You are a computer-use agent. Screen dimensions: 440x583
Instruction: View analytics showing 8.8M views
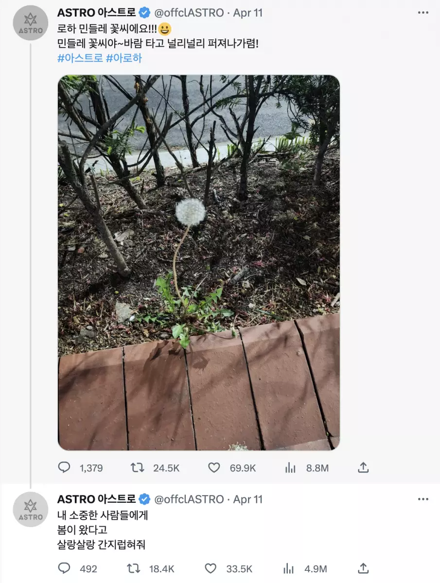[290, 468]
